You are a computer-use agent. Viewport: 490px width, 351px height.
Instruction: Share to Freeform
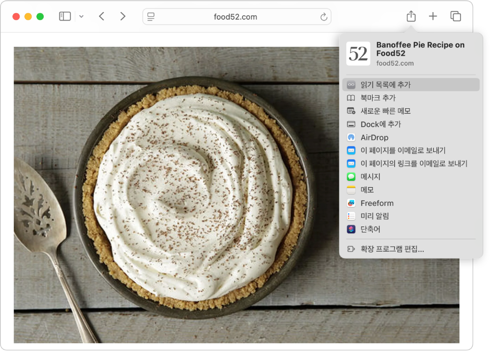pos(411,203)
